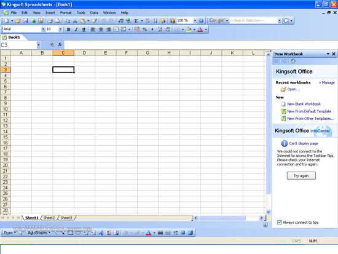Expand AutoSum function arrow

coord(142,21)
